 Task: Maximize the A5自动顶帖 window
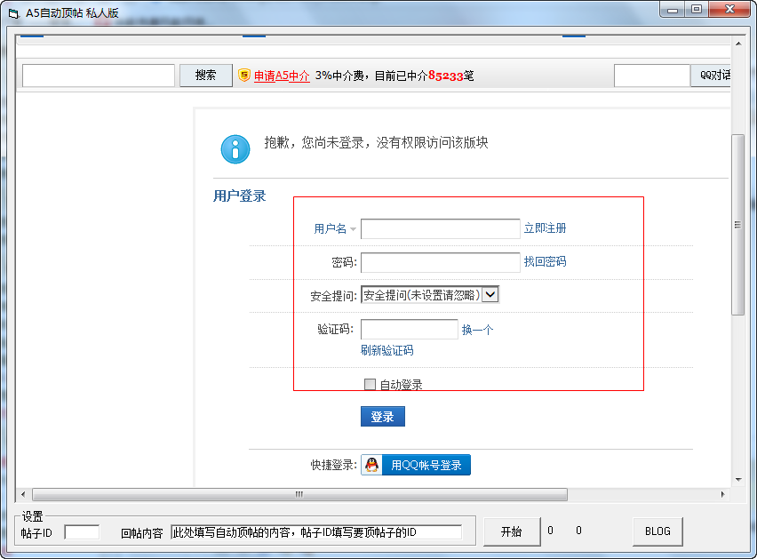(697, 10)
